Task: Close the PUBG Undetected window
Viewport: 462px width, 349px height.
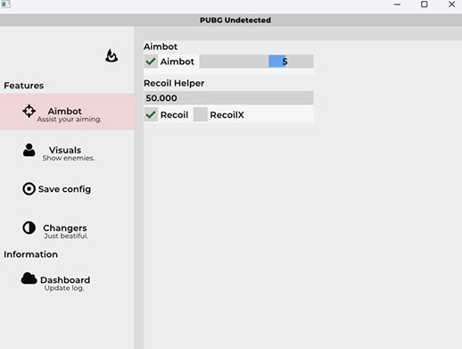Action: point(451,4)
